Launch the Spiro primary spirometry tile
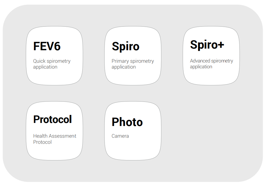The image size is (265, 184). pyautogui.click(x=133, y=56)
